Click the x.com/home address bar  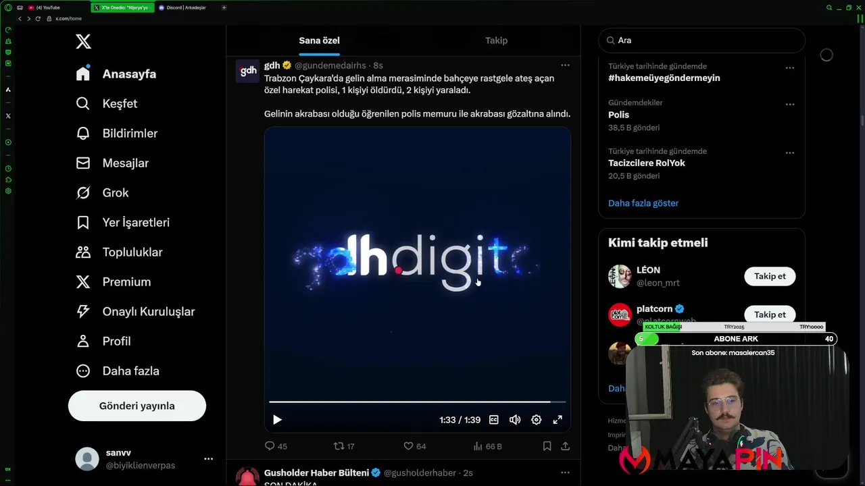(x=68, y=18)
